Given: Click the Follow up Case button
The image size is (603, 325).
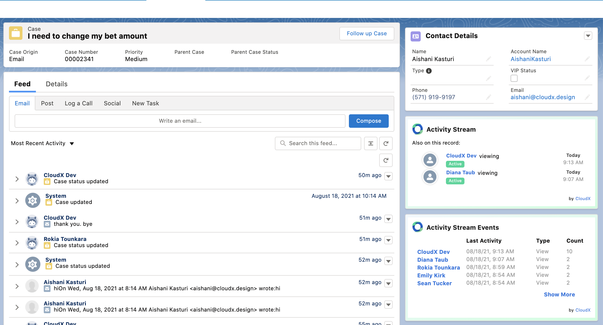Looking at the screenshot, I should point(367,33).
